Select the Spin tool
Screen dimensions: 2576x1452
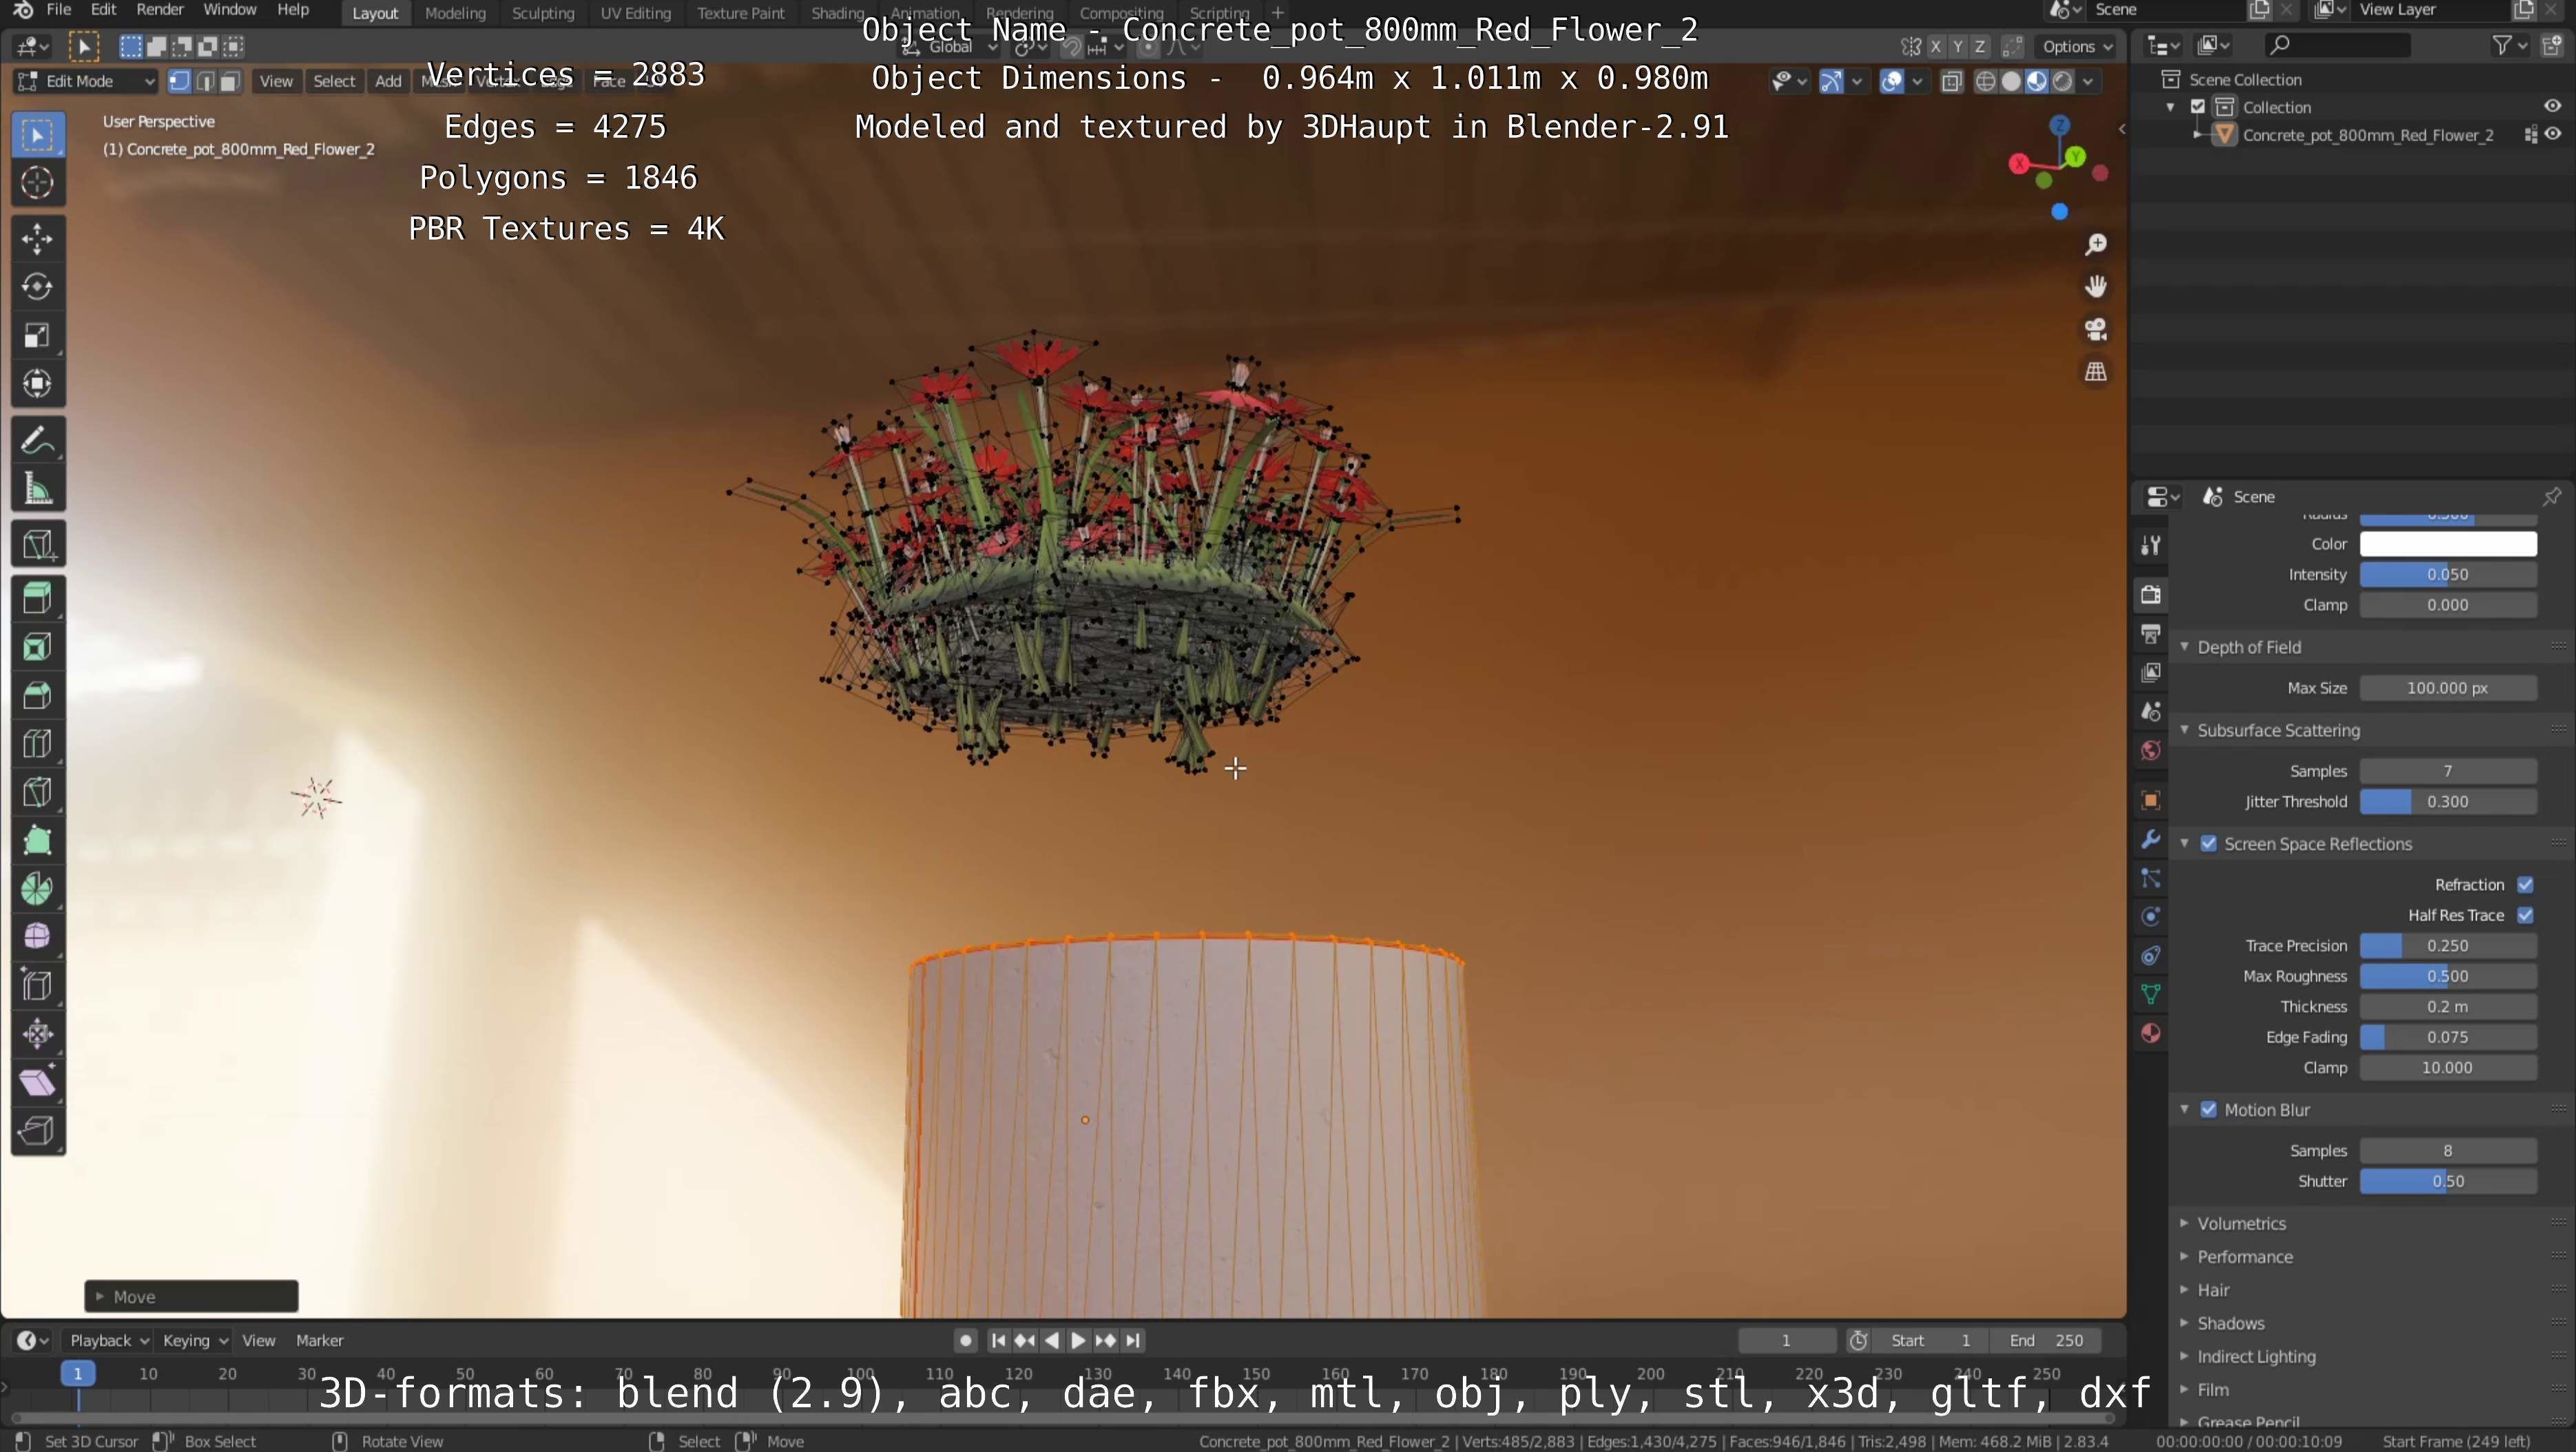pos(38,888)
